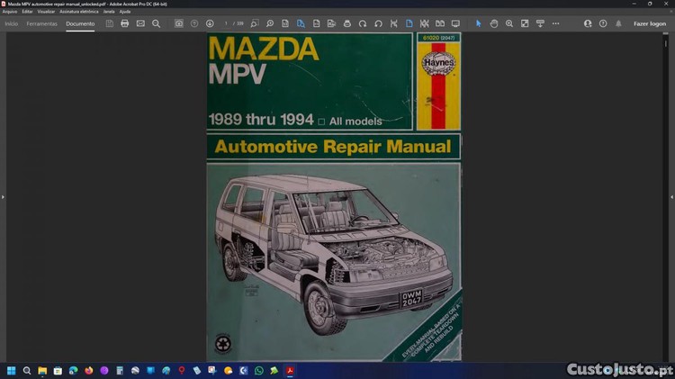Click the marquee zoom-in magnifier
Screen dimensions: 675x379
(x=509, y=23)
